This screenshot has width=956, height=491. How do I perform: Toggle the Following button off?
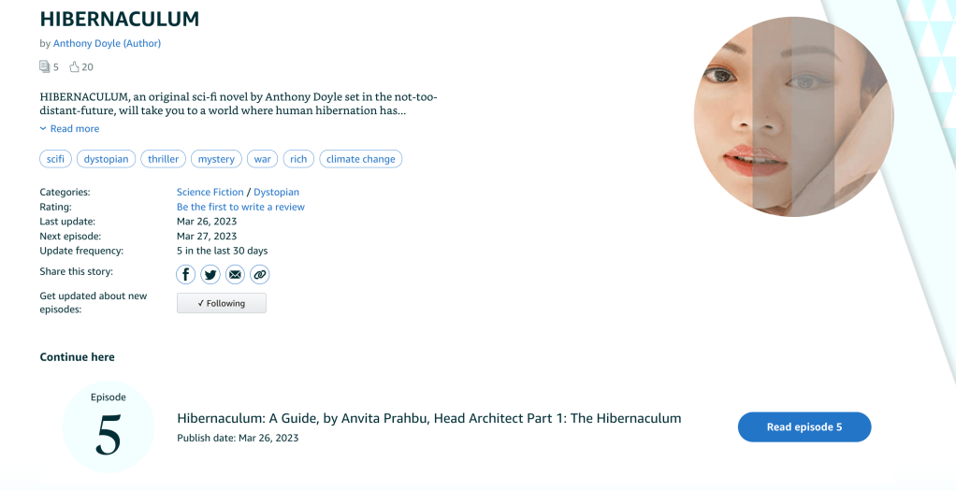click(x=221, y=303)
